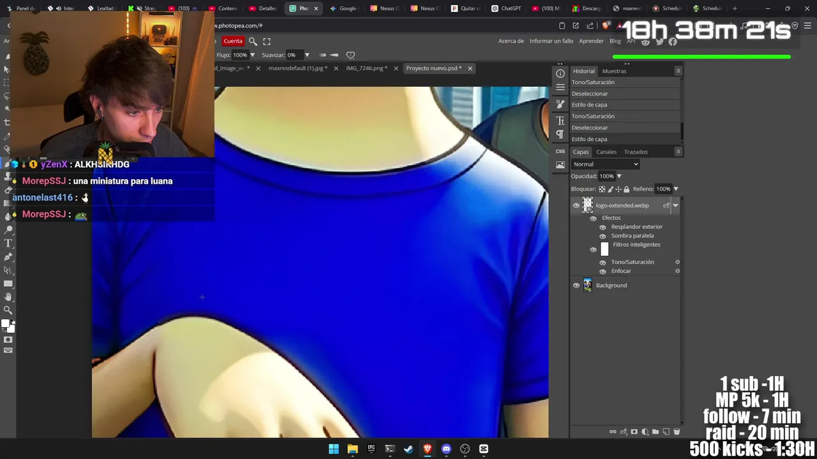Open blend mode dropdown showing Normal
Image resolution: width=817 pixels, height=459 pixels.
(605, 164)
